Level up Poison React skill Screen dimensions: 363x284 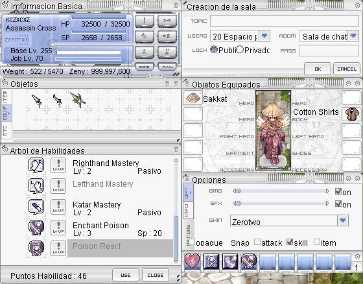point(58,248)
